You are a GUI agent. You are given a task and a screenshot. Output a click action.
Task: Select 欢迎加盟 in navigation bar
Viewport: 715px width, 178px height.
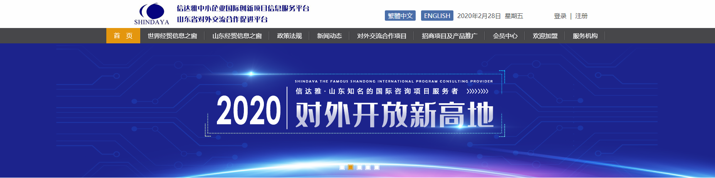(x=545, y=36)
